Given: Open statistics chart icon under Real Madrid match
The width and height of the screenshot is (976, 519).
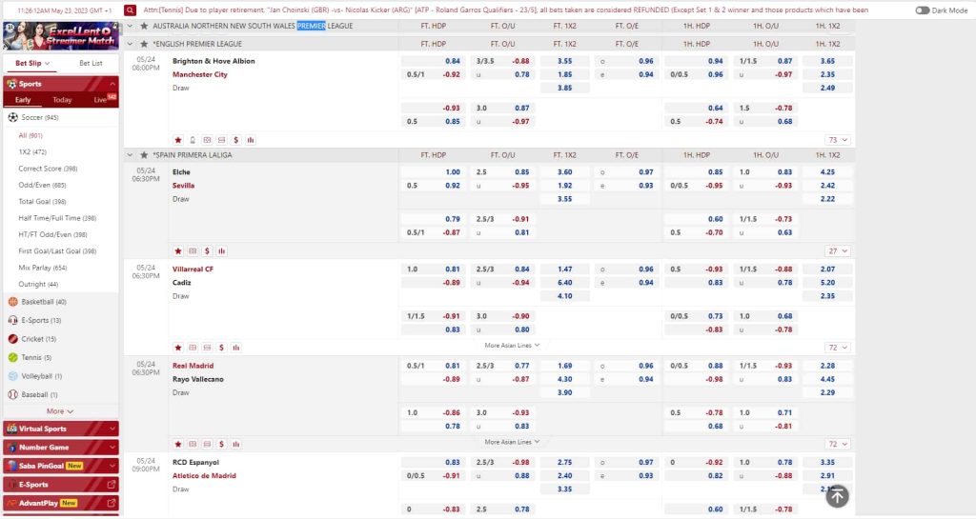Looking at the screenshot, I should tap(236, 444).
